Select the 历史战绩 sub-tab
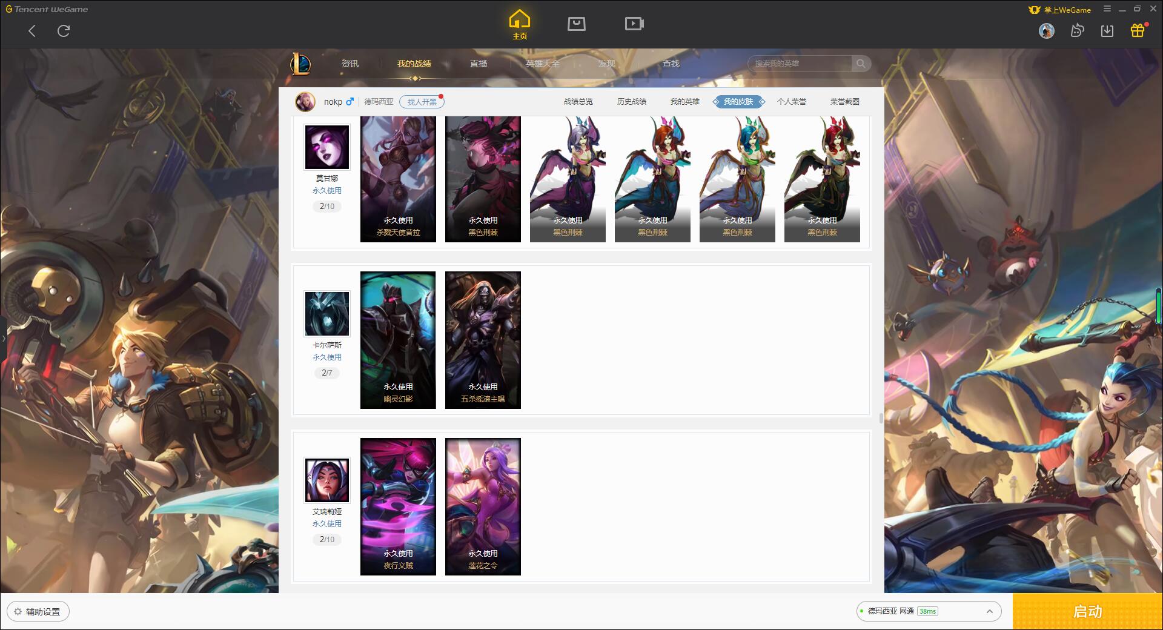This screenshot has height=630, width=1163. [x=632, y=102]
